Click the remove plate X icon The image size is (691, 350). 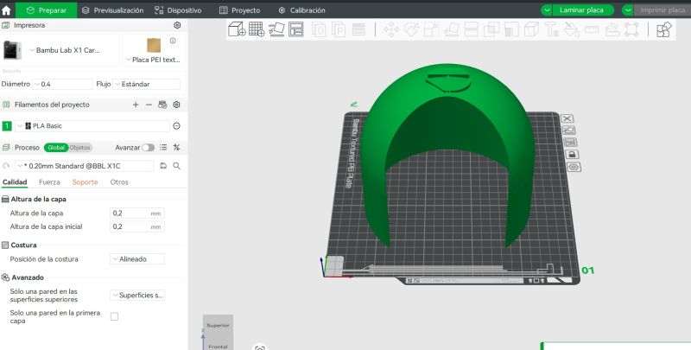(x=567, y=118)
